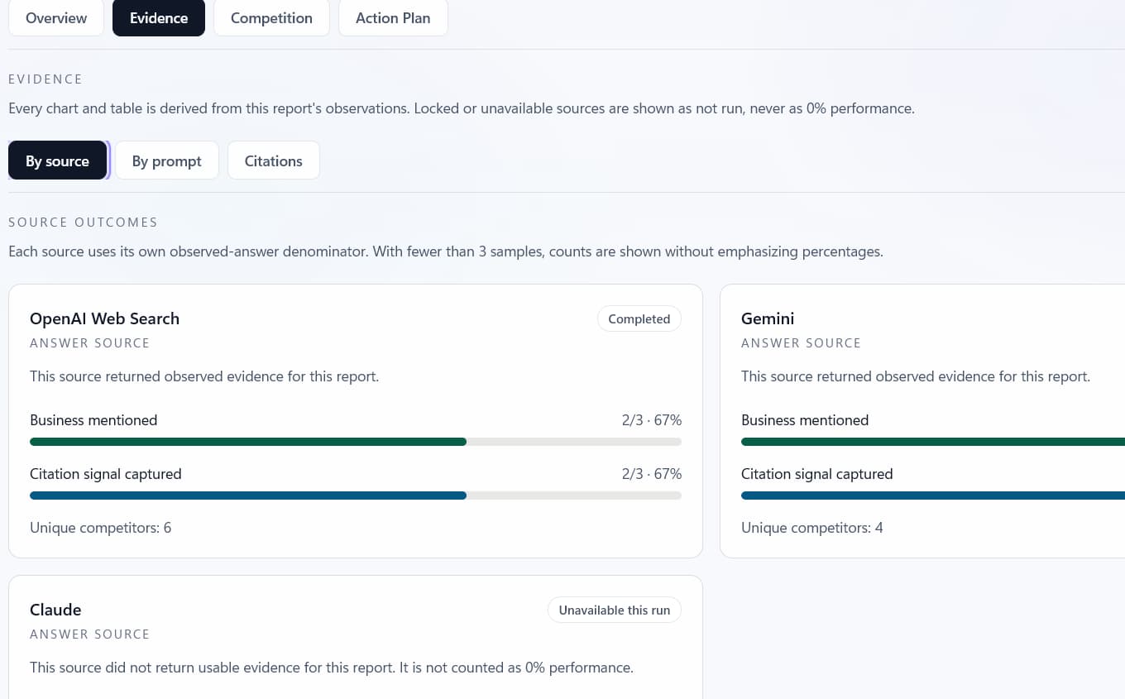Click Gemini Citation signal captured progress bar

933,496
